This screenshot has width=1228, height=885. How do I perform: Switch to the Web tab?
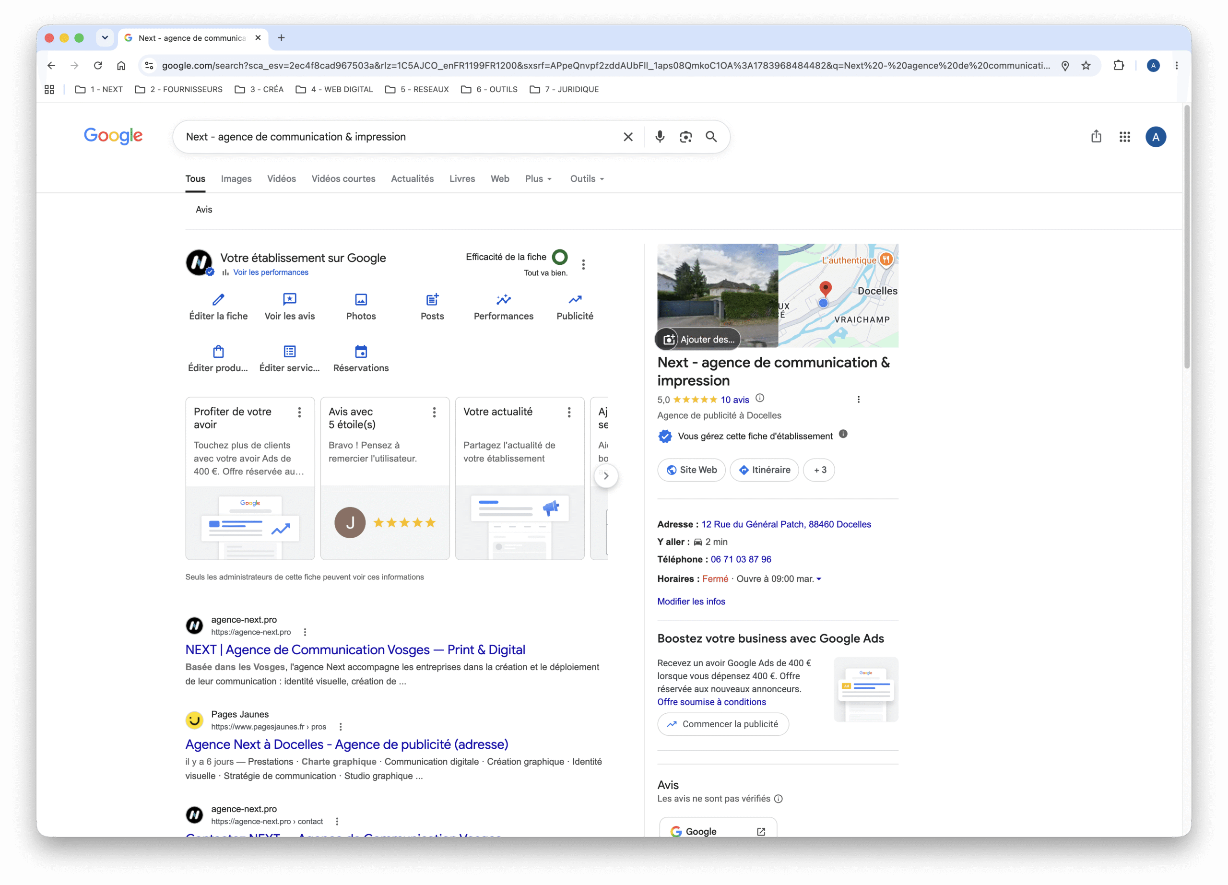coord(500,178)
